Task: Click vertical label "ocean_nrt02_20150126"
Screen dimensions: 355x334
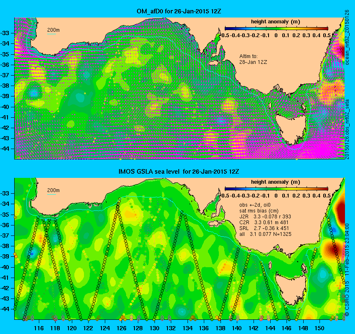Action: pos(347,37)
